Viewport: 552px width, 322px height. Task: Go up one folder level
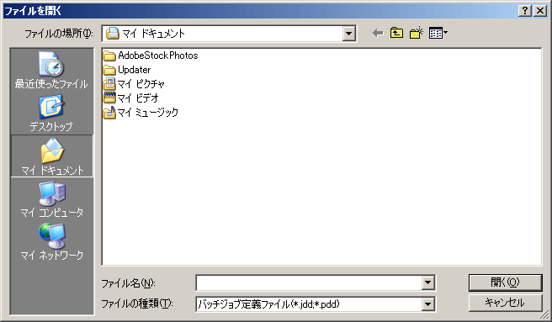click(x=397, y=33)
